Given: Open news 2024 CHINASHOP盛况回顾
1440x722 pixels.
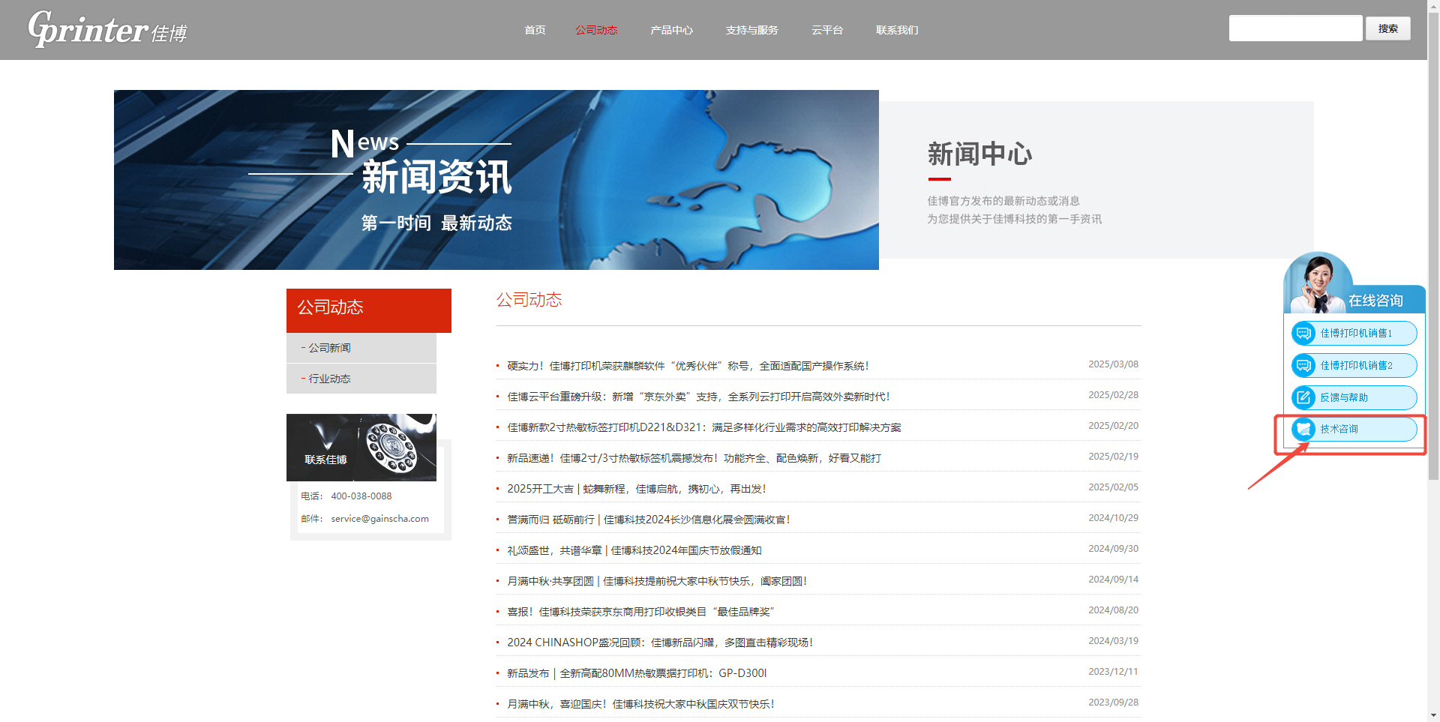Looking at the screenshot, I should coord(660,643).
